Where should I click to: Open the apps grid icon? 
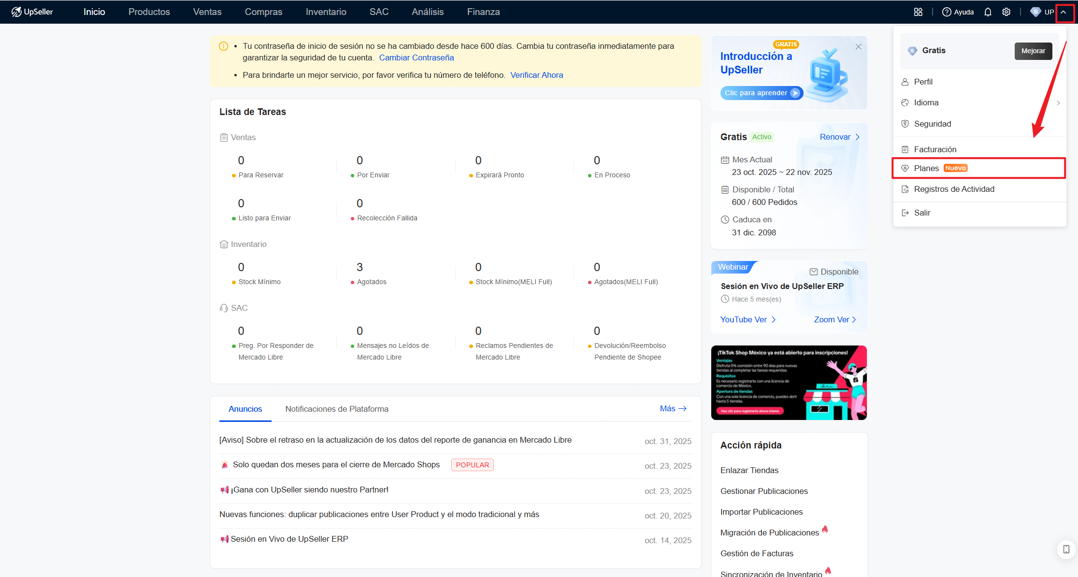(918, 12)
